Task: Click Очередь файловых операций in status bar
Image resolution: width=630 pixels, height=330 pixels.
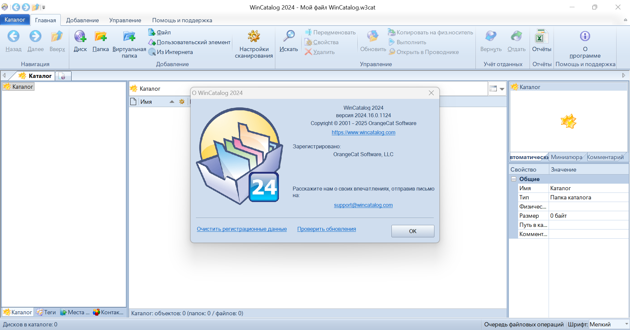Action: (524, 324)
